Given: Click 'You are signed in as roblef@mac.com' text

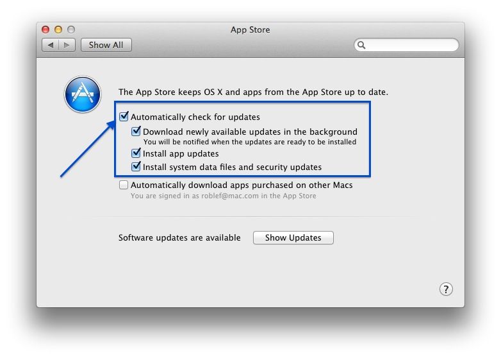Looking at the screenshot, I should (224, 196).
